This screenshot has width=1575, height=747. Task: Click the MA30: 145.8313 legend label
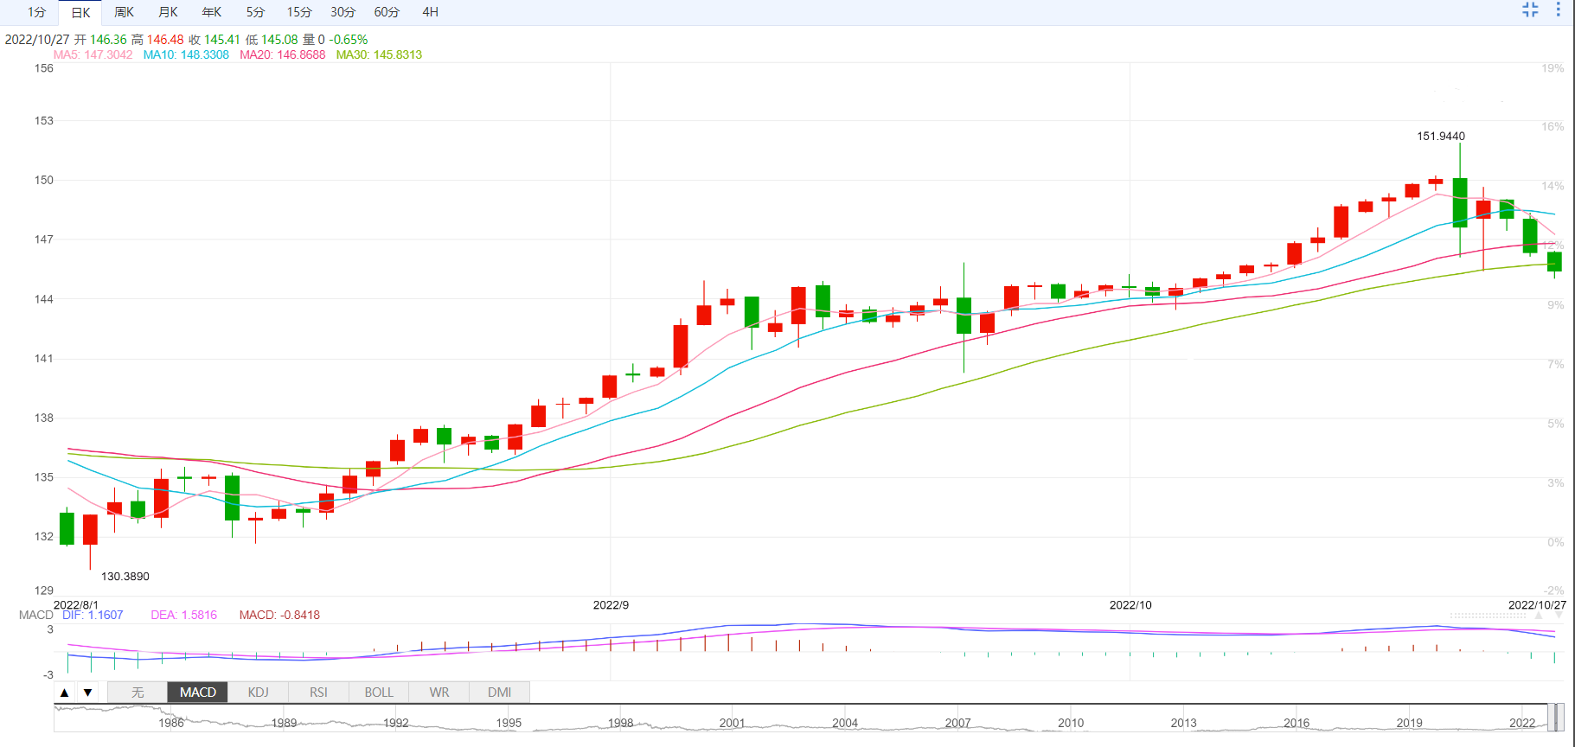pyautogui.click(x=379, y=54)
